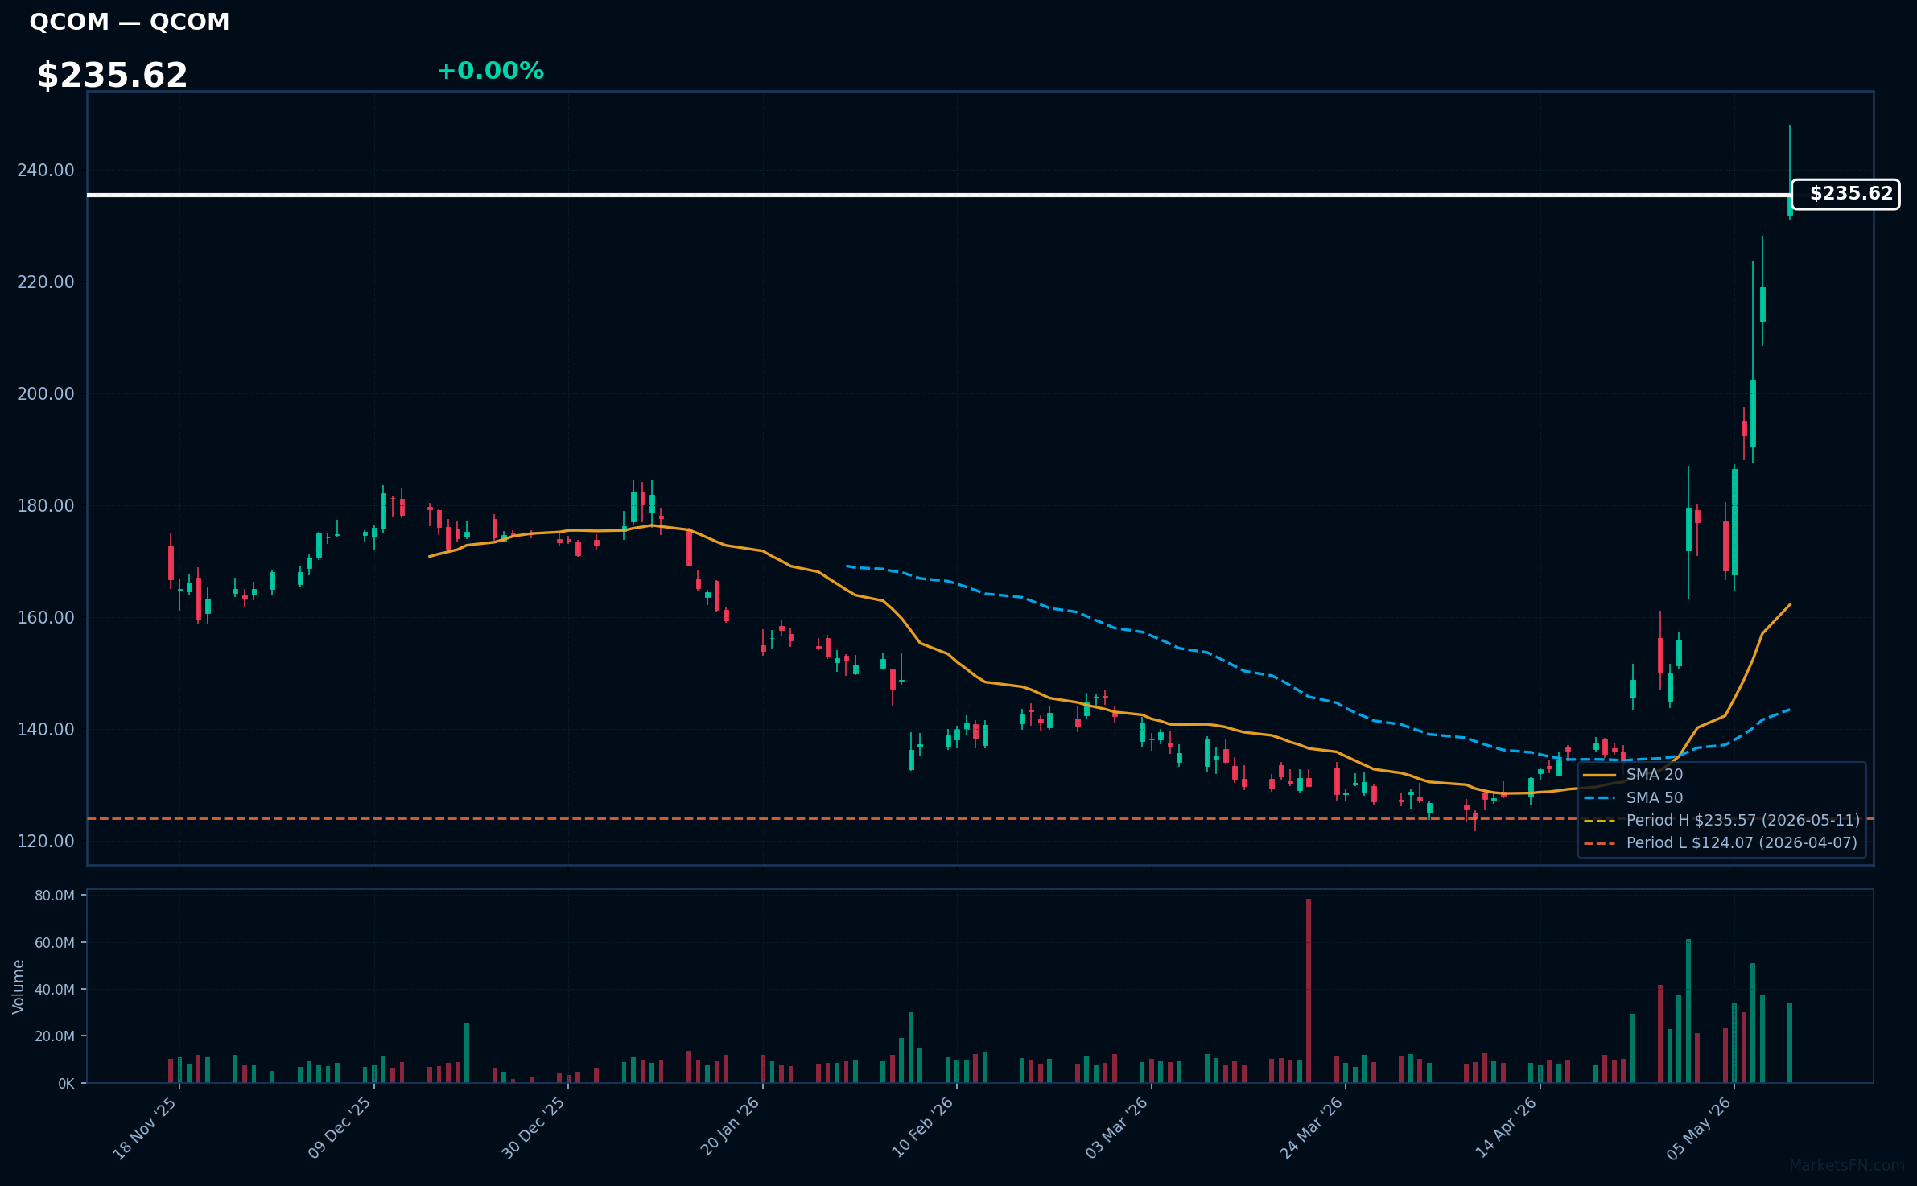
Task: Click the 20.0M volume axis label
Action: [x=55, y=1036]
